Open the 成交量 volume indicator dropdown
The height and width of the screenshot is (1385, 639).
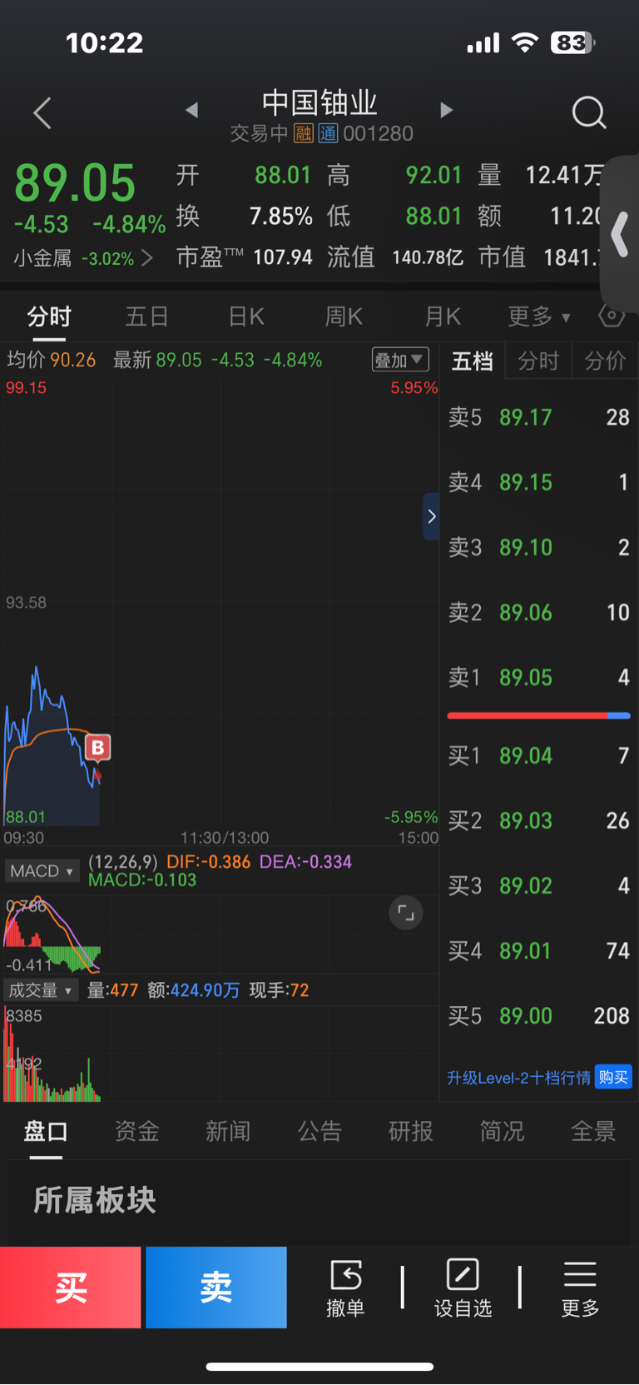(x=42, y=990)
